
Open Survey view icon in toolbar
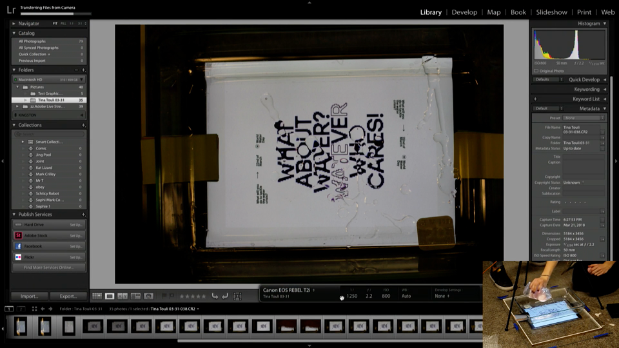(x=135, y=296)
